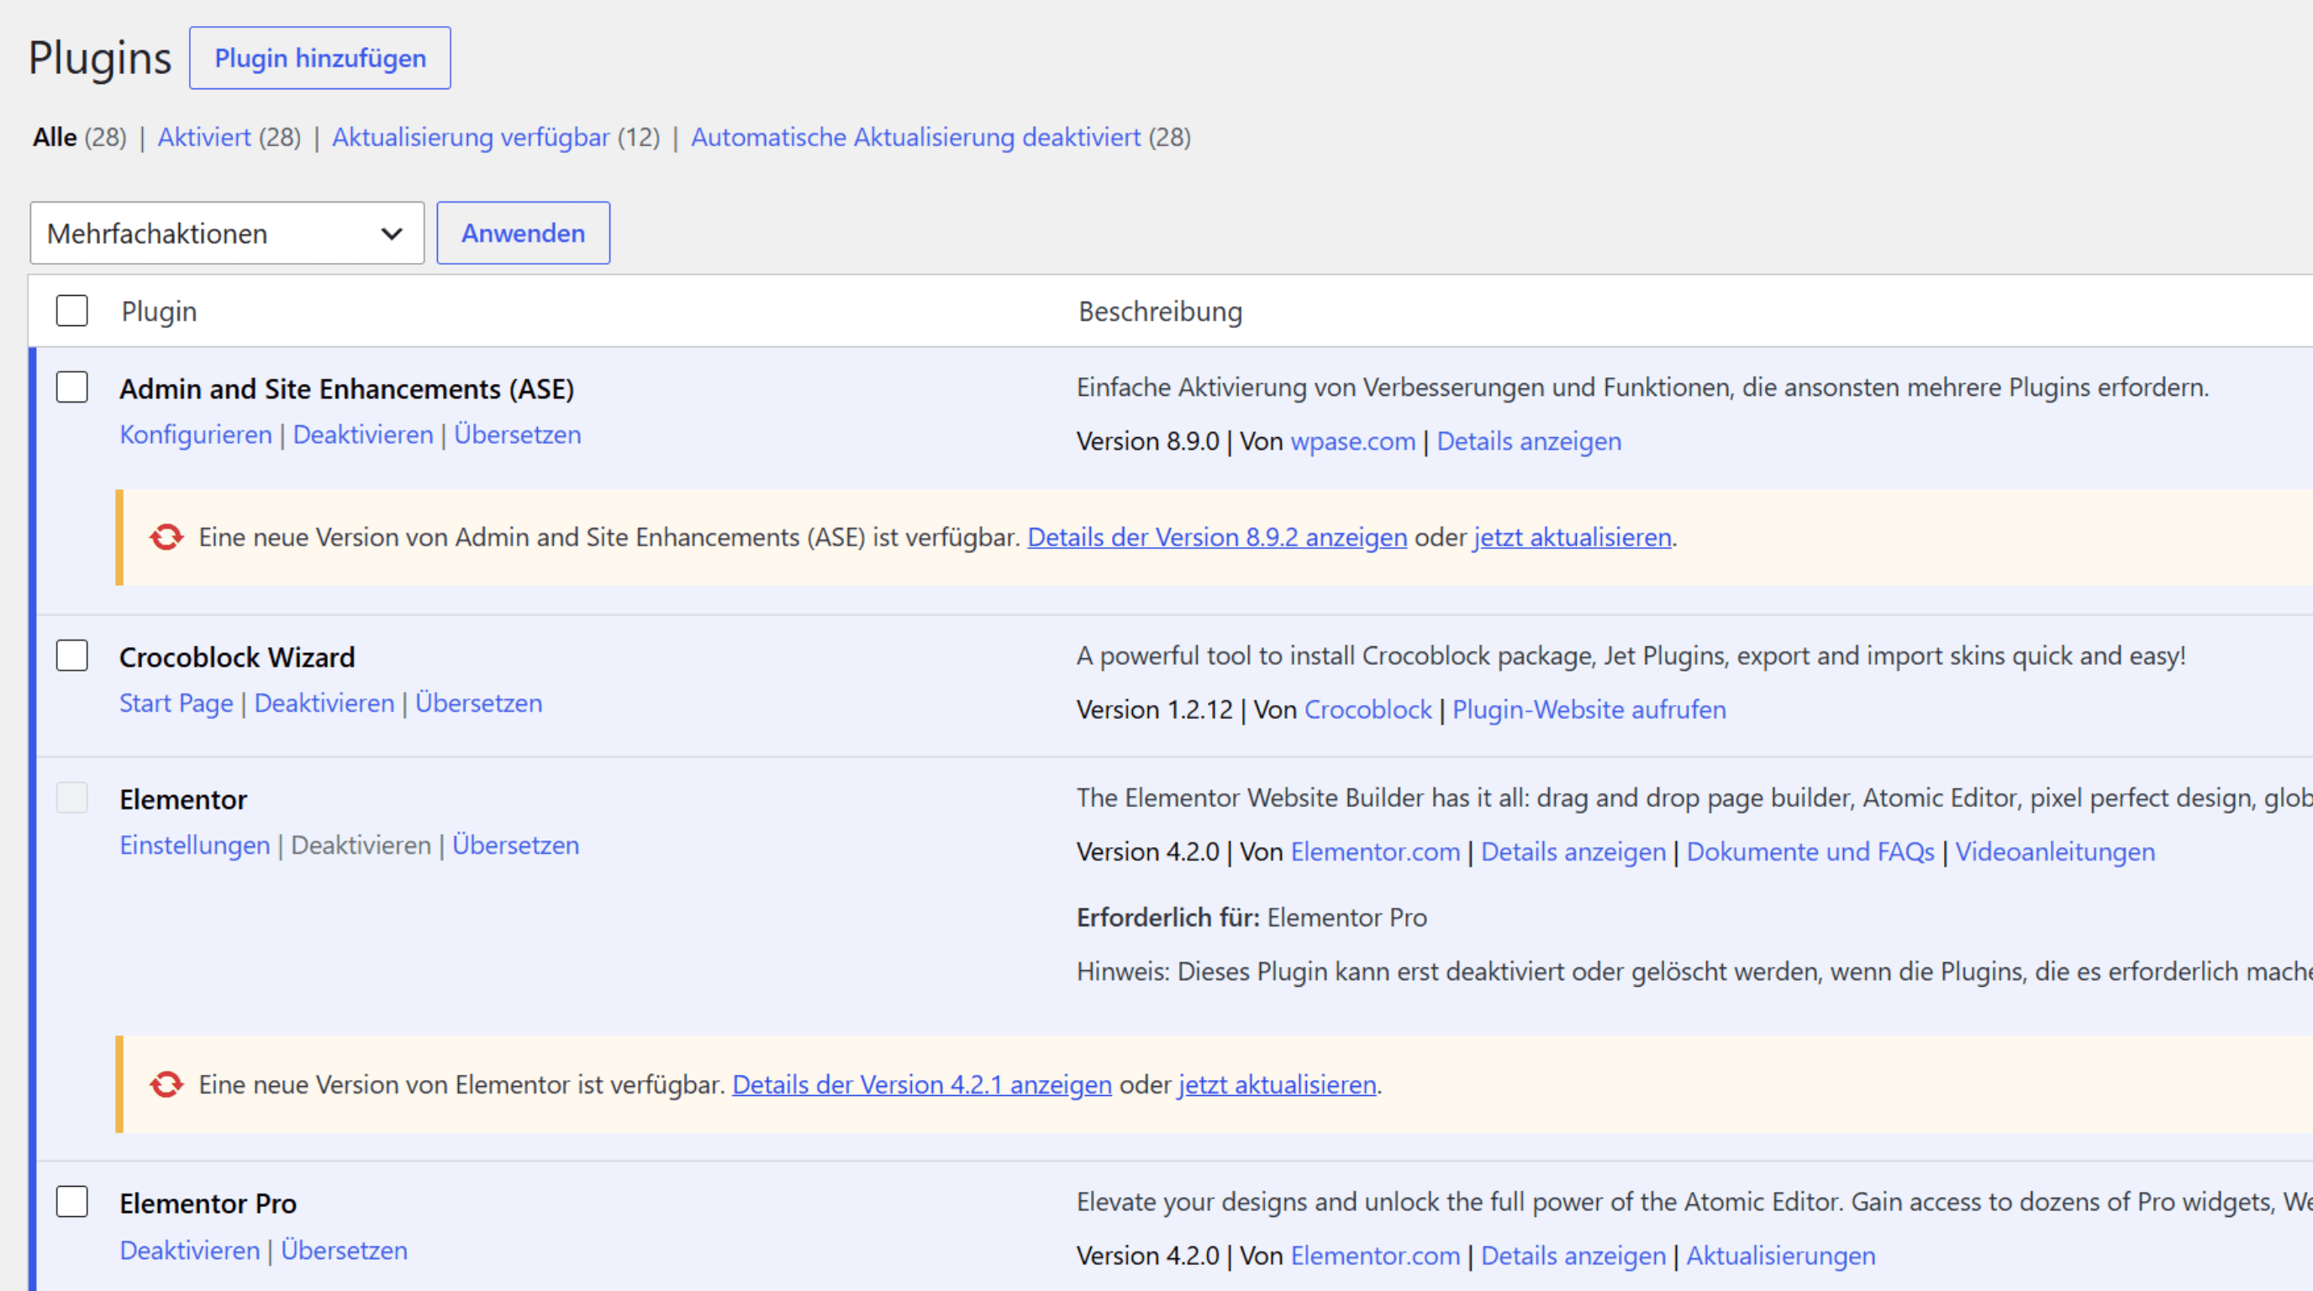The image size is (2313, 1291).
Task: Click Übersetzen under Elementor Pro
Action: click(x=344, y=1251)
